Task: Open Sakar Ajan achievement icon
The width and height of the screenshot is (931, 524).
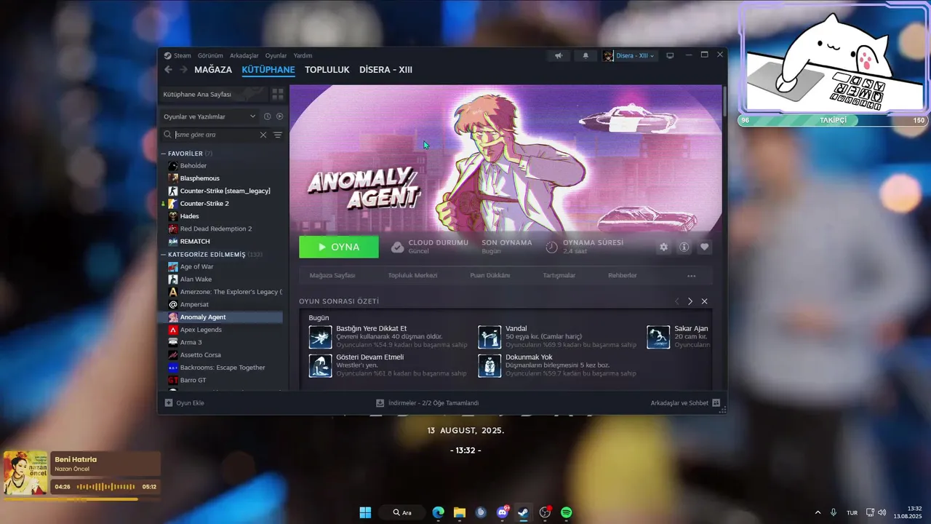Action: (658, 337)
